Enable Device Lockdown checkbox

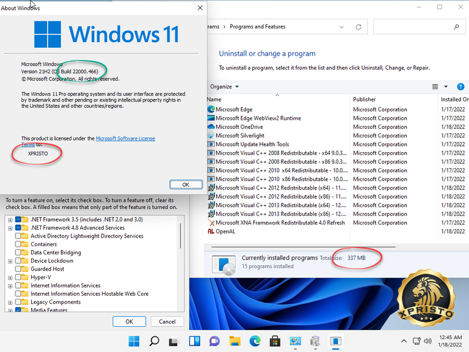(x=18, y=260)
